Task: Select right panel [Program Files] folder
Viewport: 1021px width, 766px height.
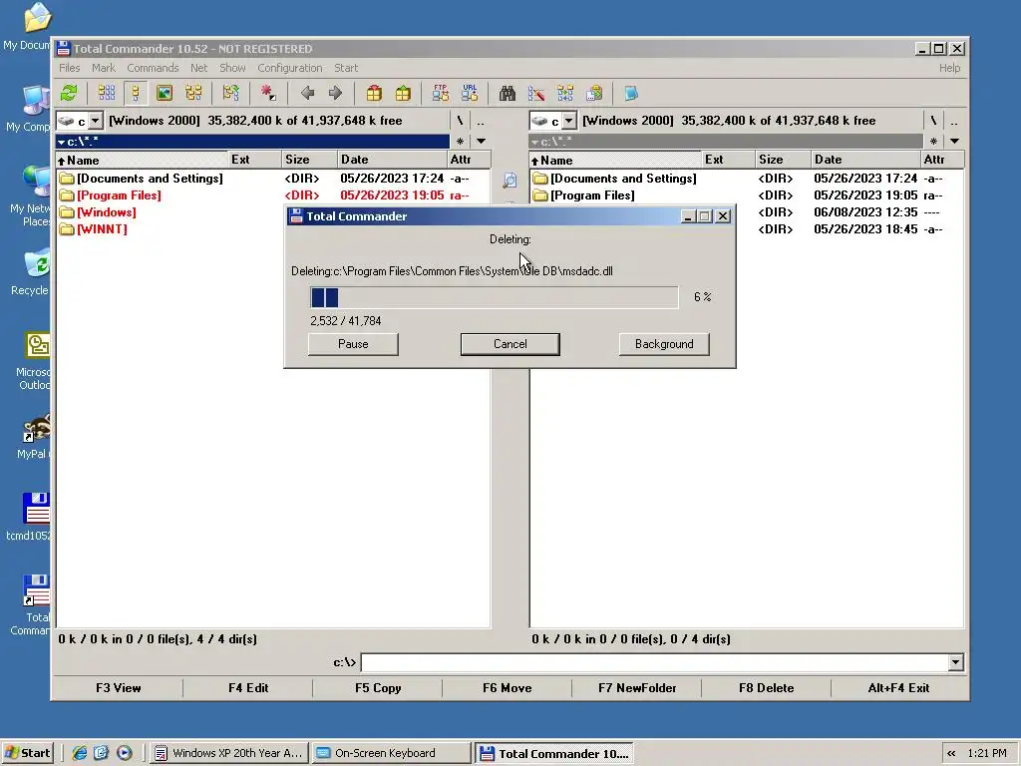Action: tap(584, 195)
